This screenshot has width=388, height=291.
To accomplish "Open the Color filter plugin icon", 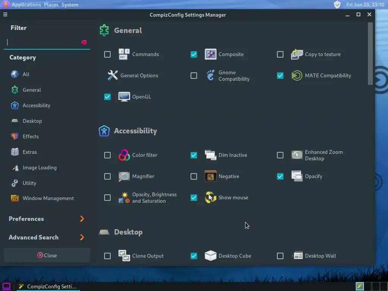I will [x=124, y=155].
